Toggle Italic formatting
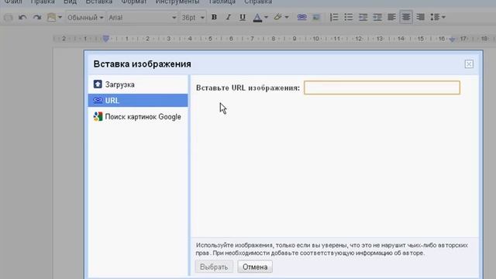Screen dimensions: 496x279 (x=228, y=17)
